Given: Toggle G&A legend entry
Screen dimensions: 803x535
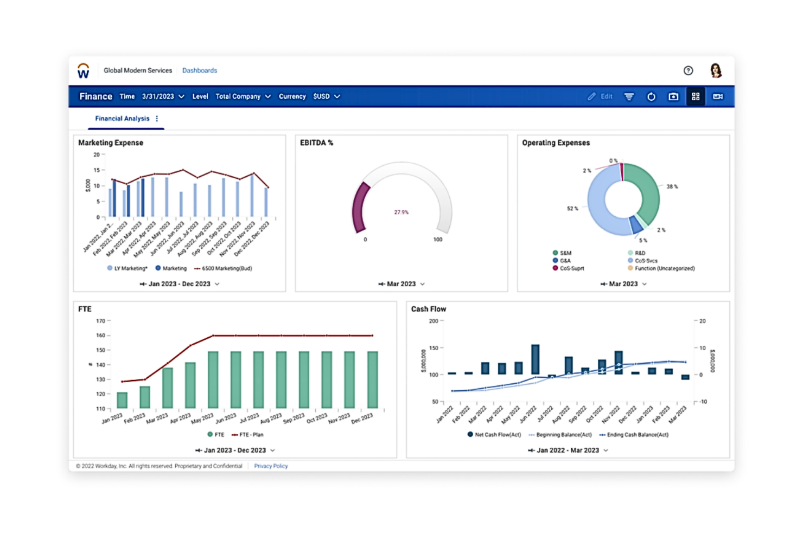Looking at the screenshot, I should pos(562,261).
